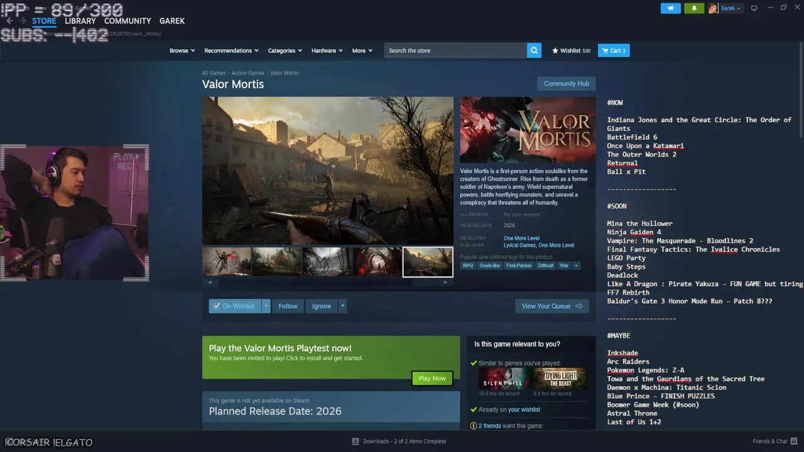Open the Recommendations dropdown menu

pos(231,50)
